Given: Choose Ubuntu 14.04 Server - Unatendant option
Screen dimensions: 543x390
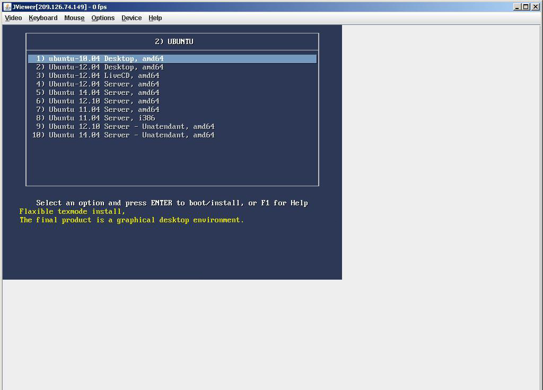Looking at the screenshot, I should (132, 135).
